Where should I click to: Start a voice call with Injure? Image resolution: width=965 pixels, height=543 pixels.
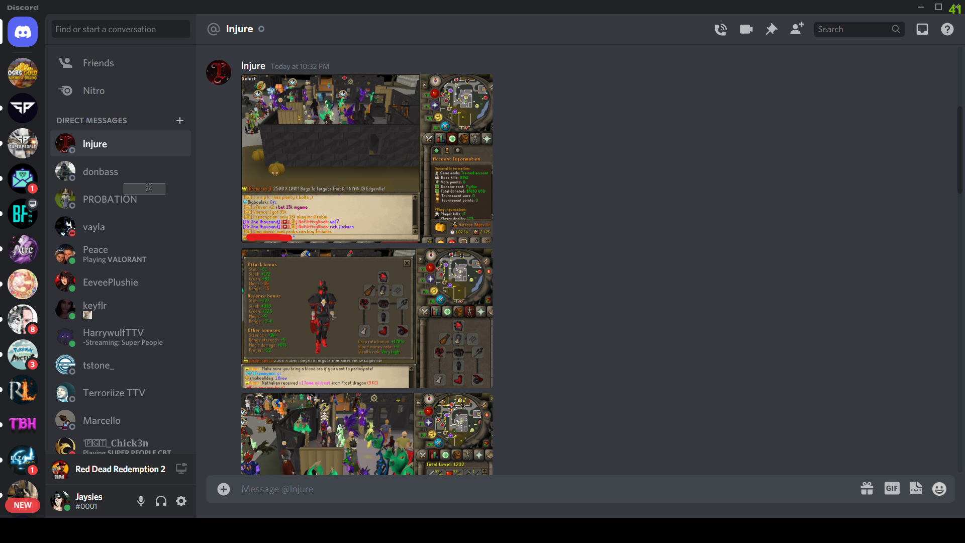[720, 29]
